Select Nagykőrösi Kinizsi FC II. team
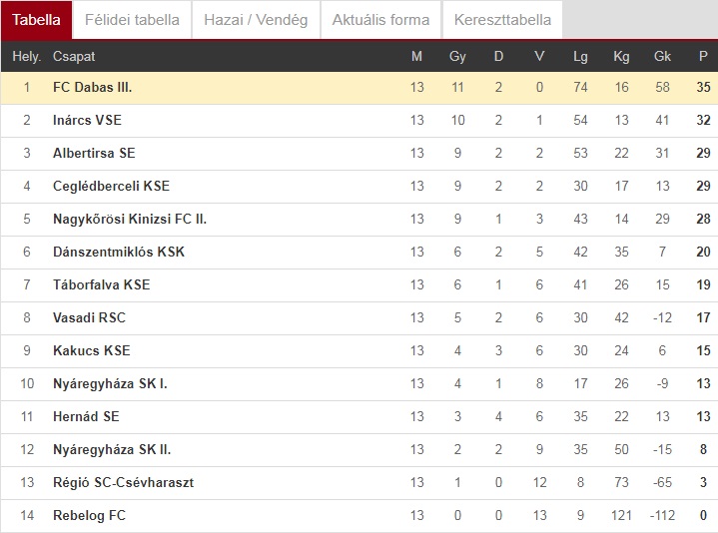The image size is (718, 533). click(130, 219)
